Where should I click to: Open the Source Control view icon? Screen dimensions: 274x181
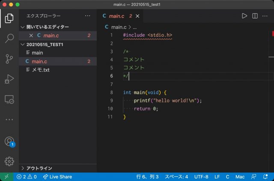[x=9, y=59]
